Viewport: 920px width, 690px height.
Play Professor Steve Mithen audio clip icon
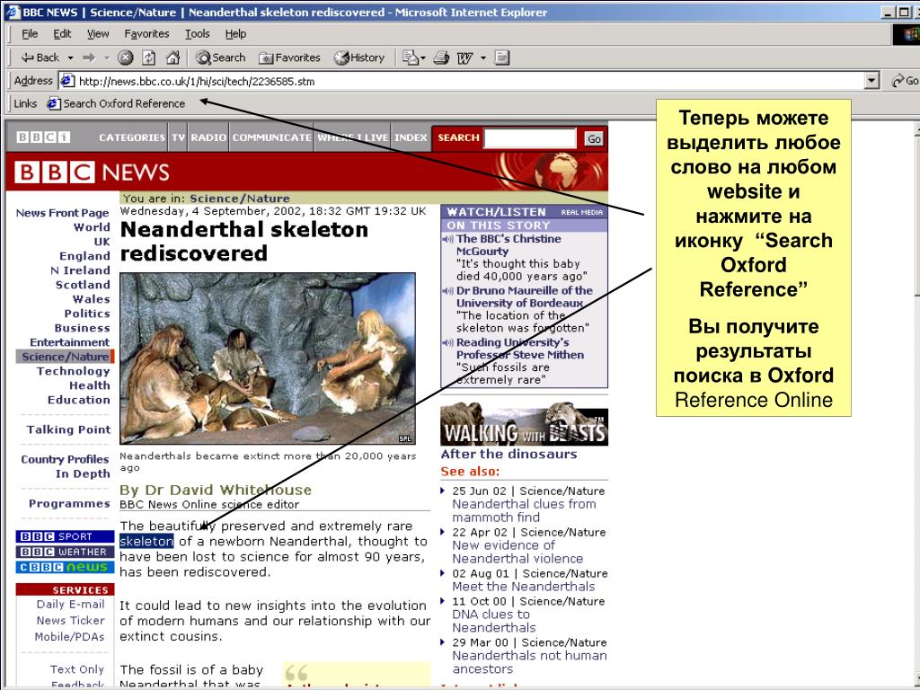pos(448,342)
